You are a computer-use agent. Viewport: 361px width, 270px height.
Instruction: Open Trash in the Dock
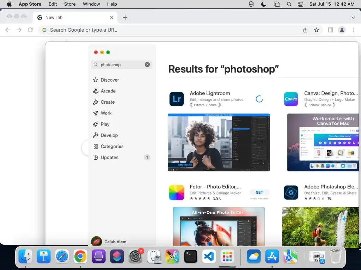click(335, 256)
